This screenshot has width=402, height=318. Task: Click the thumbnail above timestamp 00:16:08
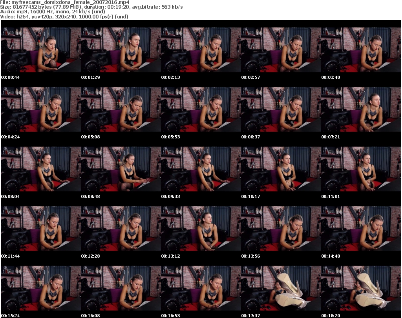coord(121,289)
